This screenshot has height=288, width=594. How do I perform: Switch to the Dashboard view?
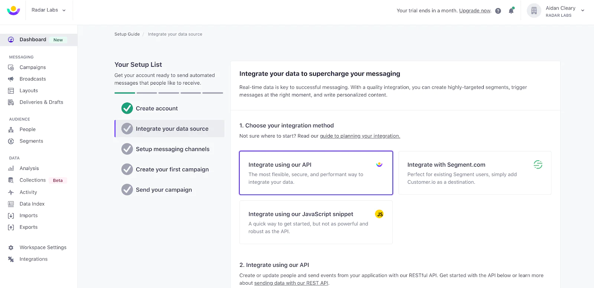click(x=33, y=39)
